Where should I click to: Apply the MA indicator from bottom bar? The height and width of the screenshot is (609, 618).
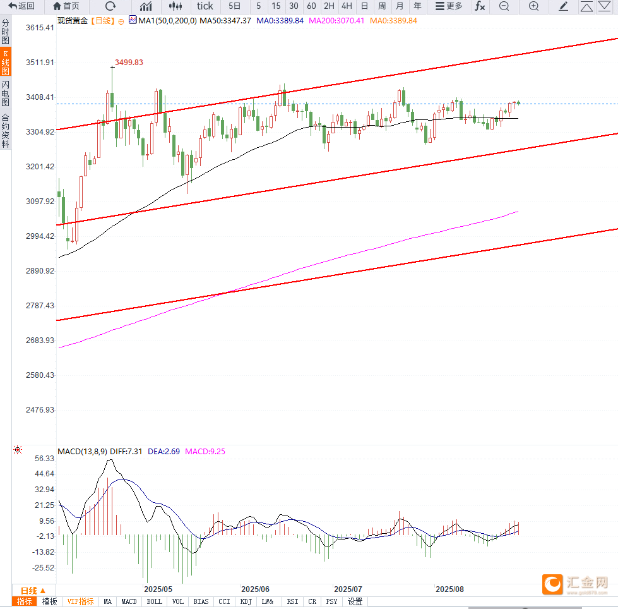click(107, 601)
